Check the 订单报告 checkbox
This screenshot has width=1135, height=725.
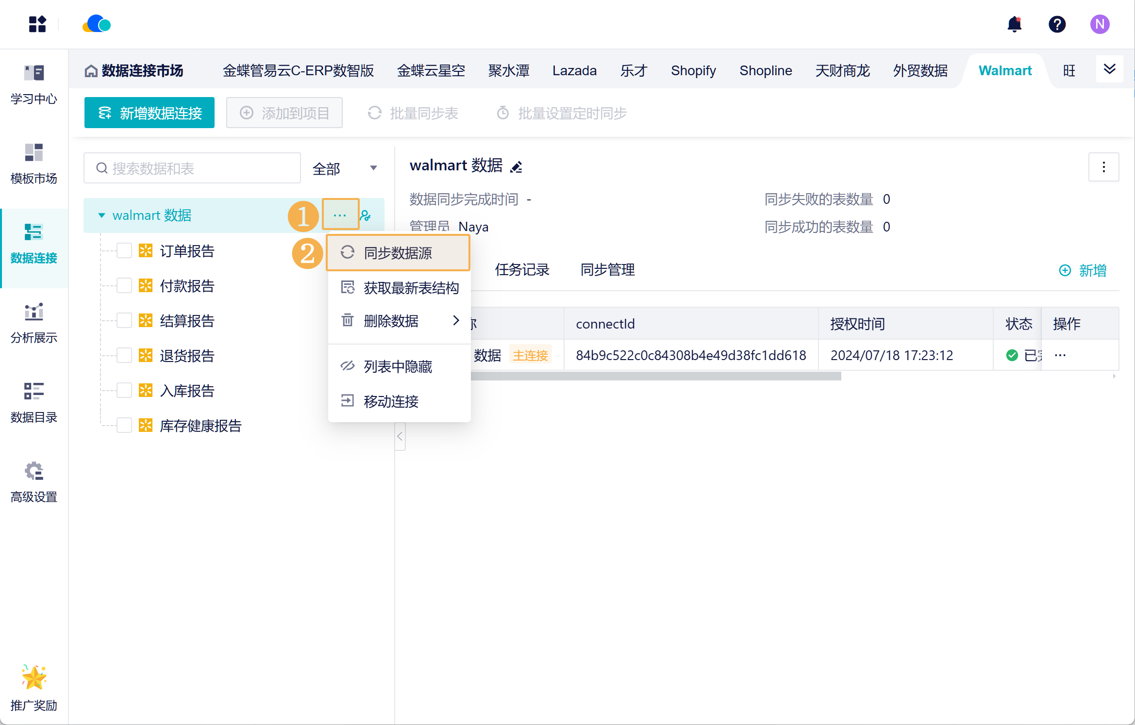coord(124,251)
